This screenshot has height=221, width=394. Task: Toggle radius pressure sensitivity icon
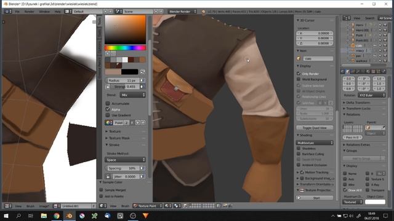142,80
